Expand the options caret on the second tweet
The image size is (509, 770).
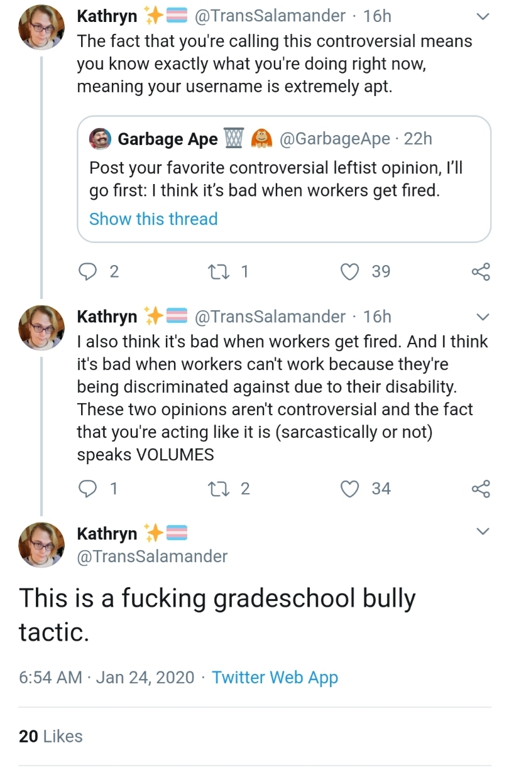click(482, 316)
